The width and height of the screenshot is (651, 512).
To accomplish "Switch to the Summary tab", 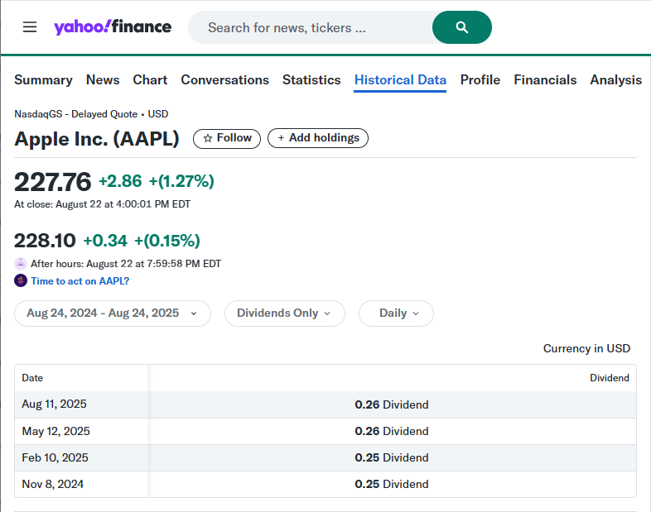I will click(43, 80).
